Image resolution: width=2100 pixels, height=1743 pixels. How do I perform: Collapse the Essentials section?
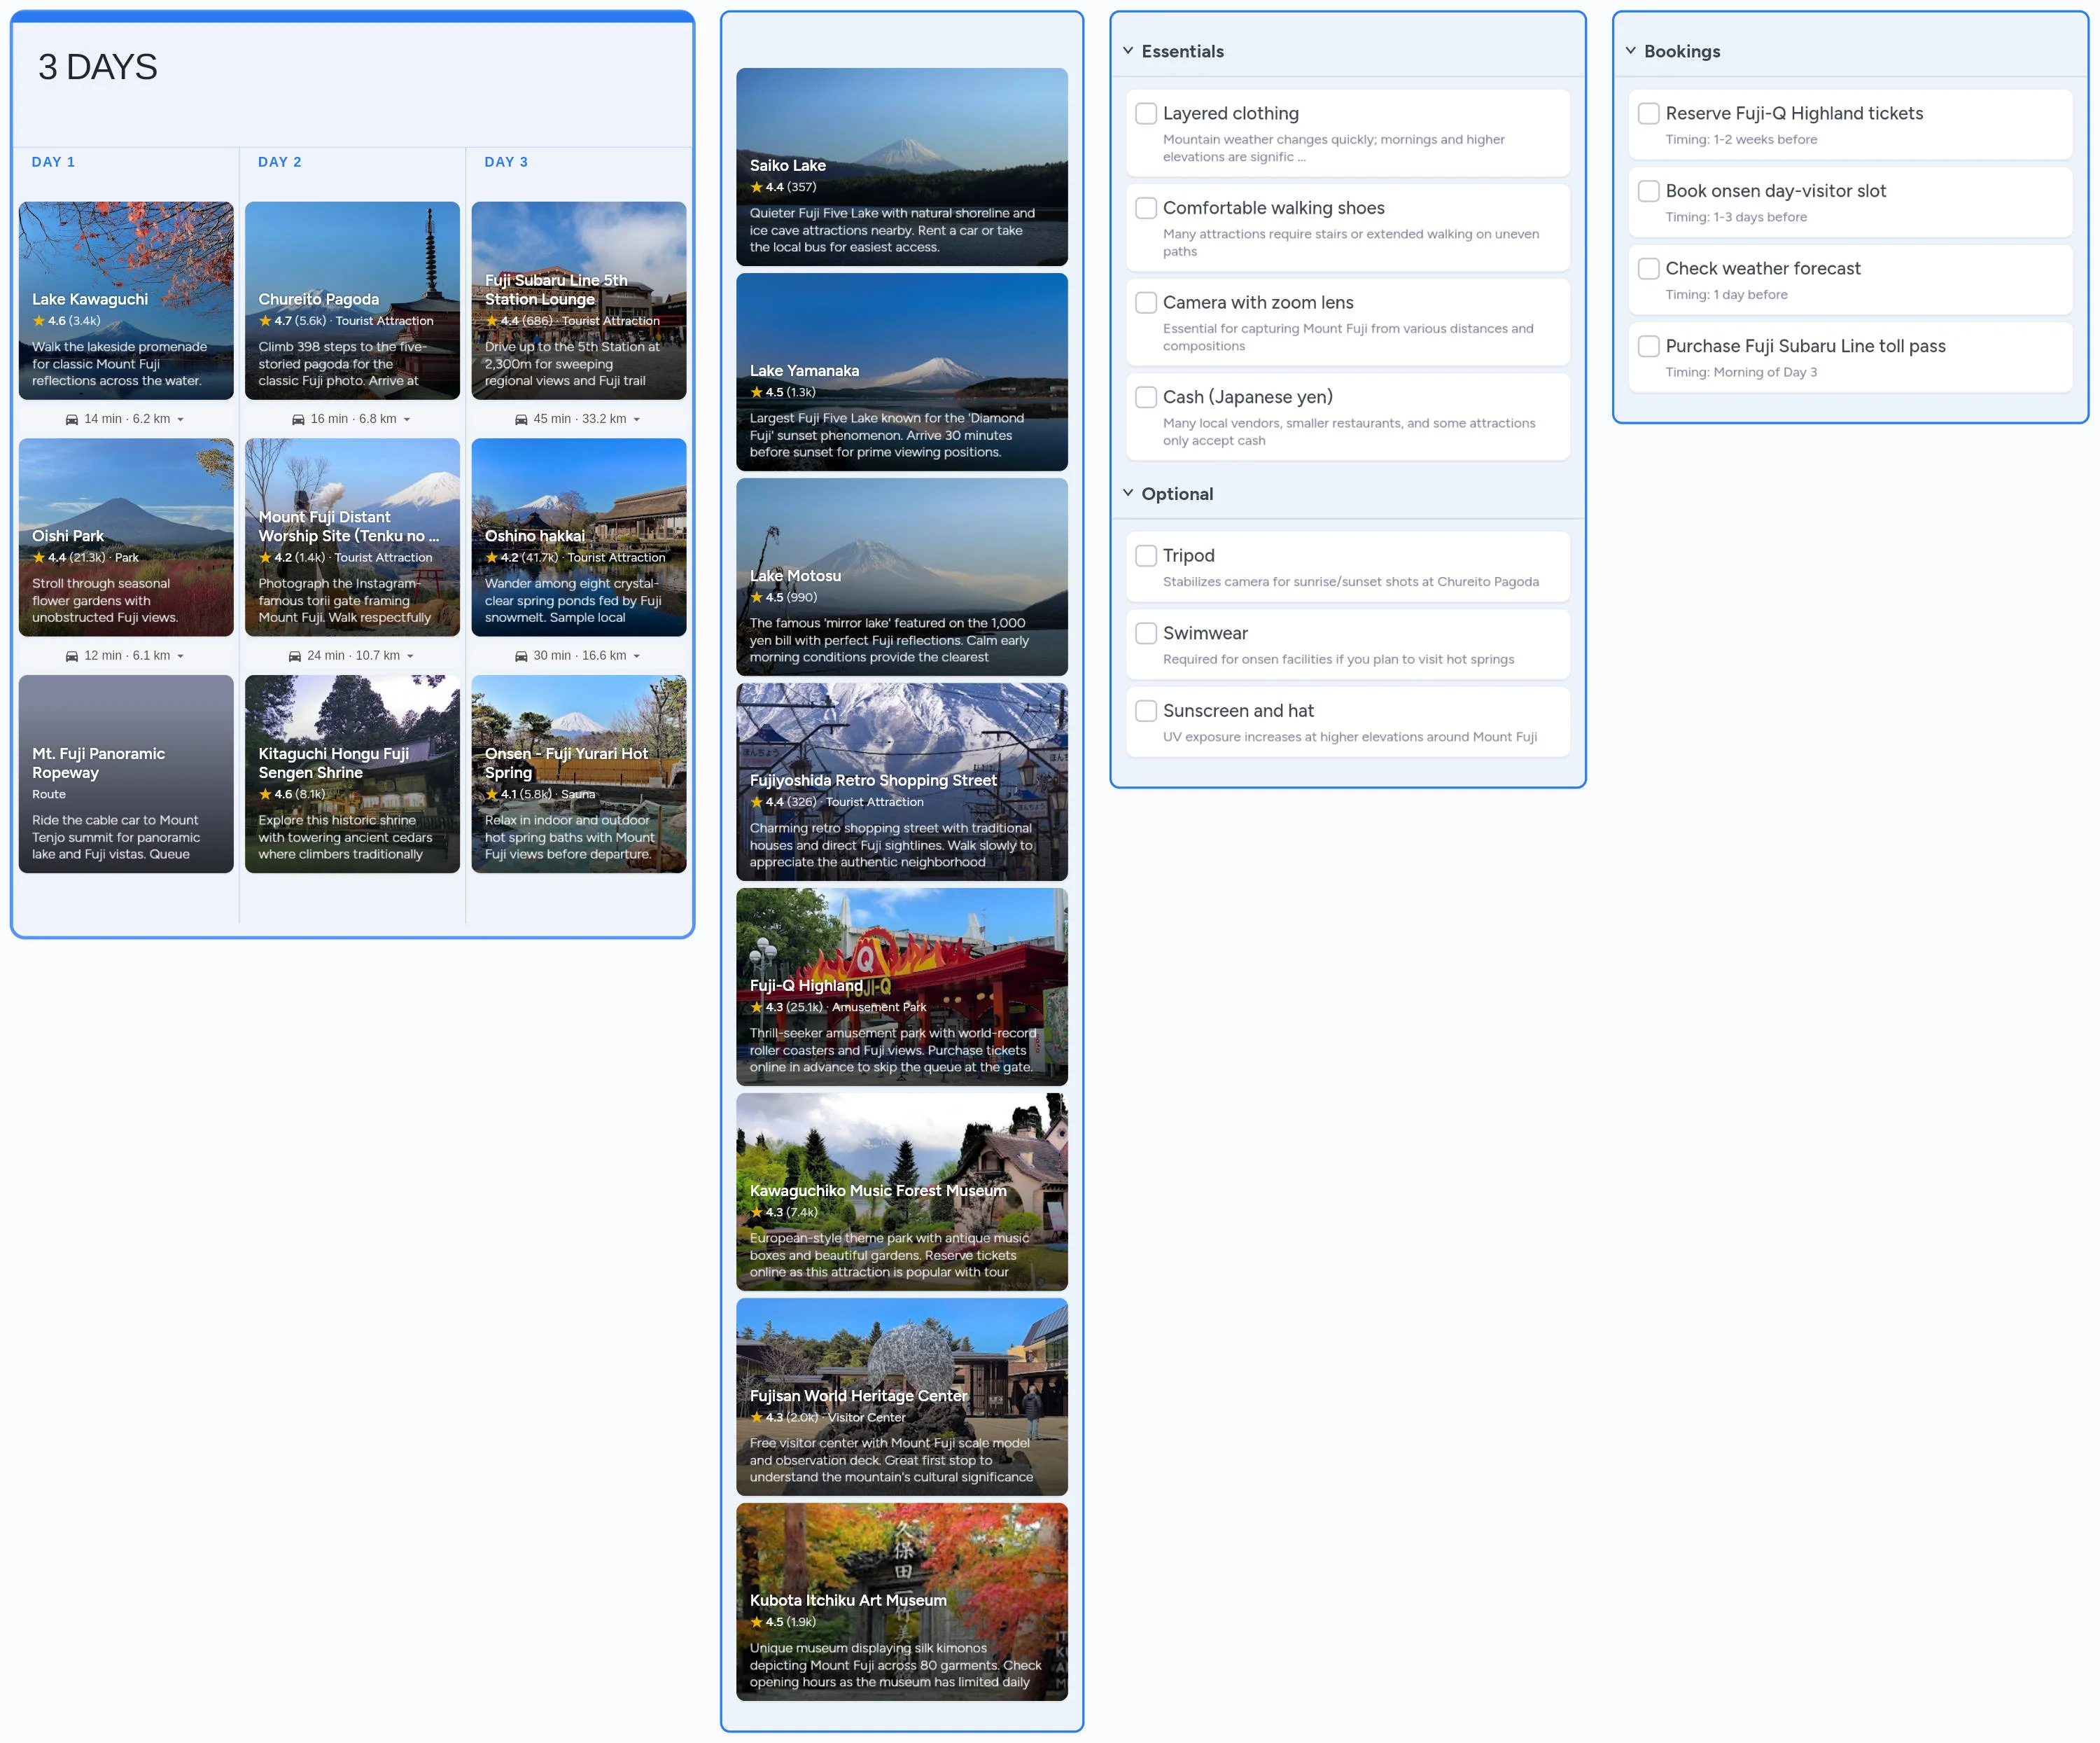(x=1128, y=51)
